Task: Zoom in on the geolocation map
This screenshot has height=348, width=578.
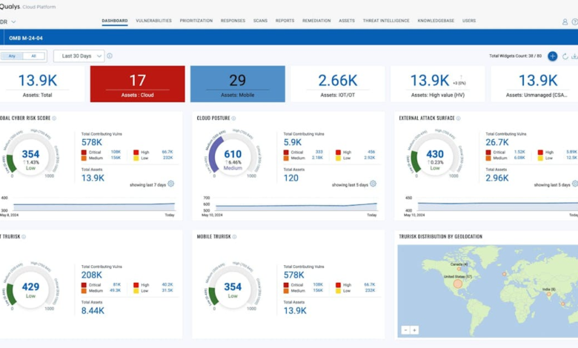Action: [x=414, y=330]
